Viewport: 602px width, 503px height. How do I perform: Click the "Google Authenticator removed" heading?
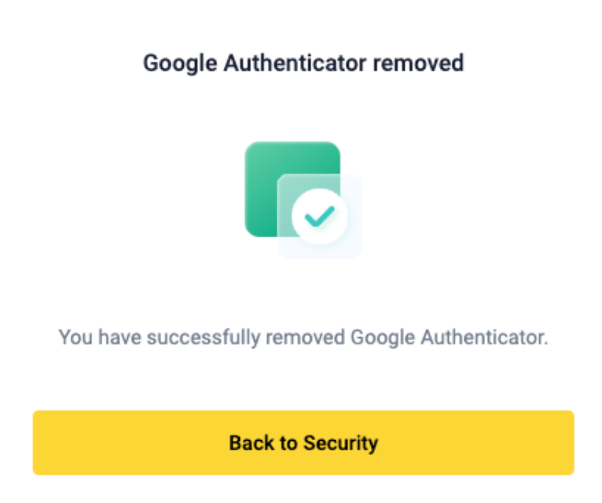(x=303, y=63)
